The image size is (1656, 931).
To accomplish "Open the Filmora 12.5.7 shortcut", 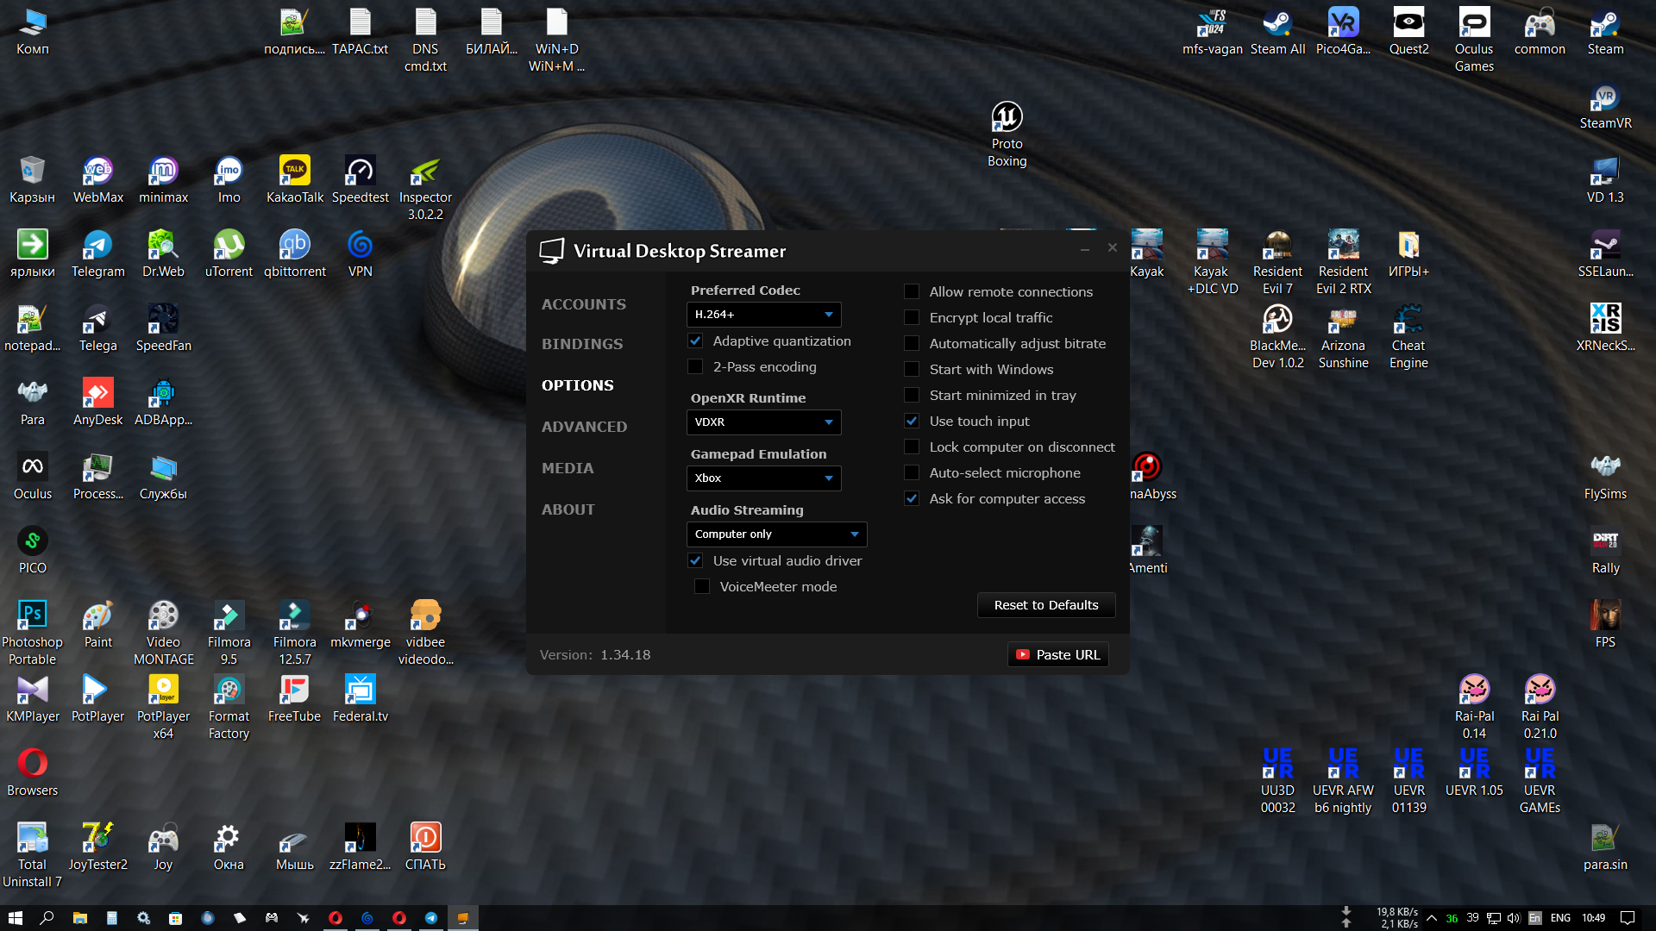I will click(x=295, y=633).
